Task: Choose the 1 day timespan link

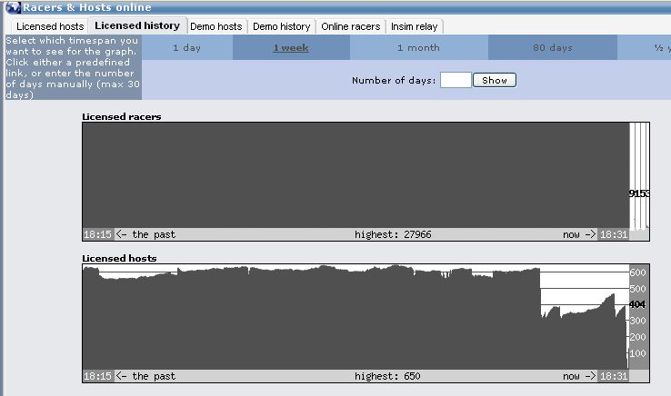Action: pos(187,47)
